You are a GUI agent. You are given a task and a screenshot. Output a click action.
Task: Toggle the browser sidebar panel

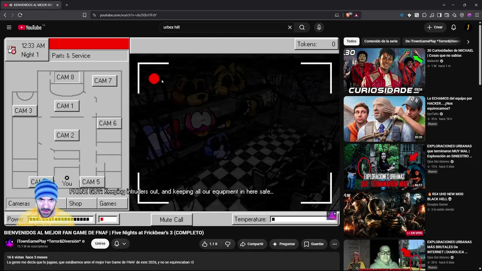point(439,15)
